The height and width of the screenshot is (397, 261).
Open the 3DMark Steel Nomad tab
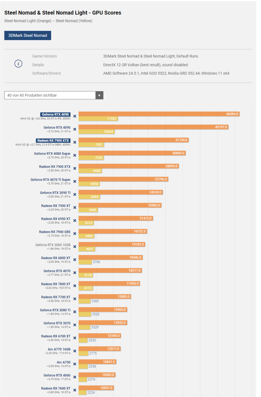click(x=28, y=36)
